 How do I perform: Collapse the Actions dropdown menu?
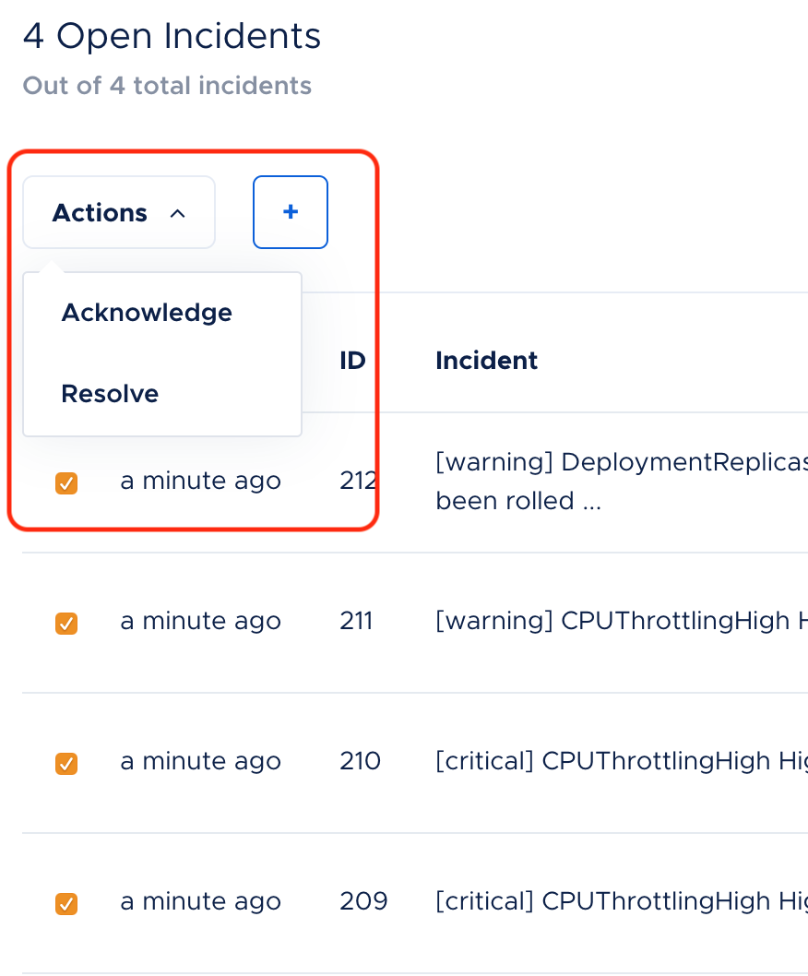tap(119, 212)
